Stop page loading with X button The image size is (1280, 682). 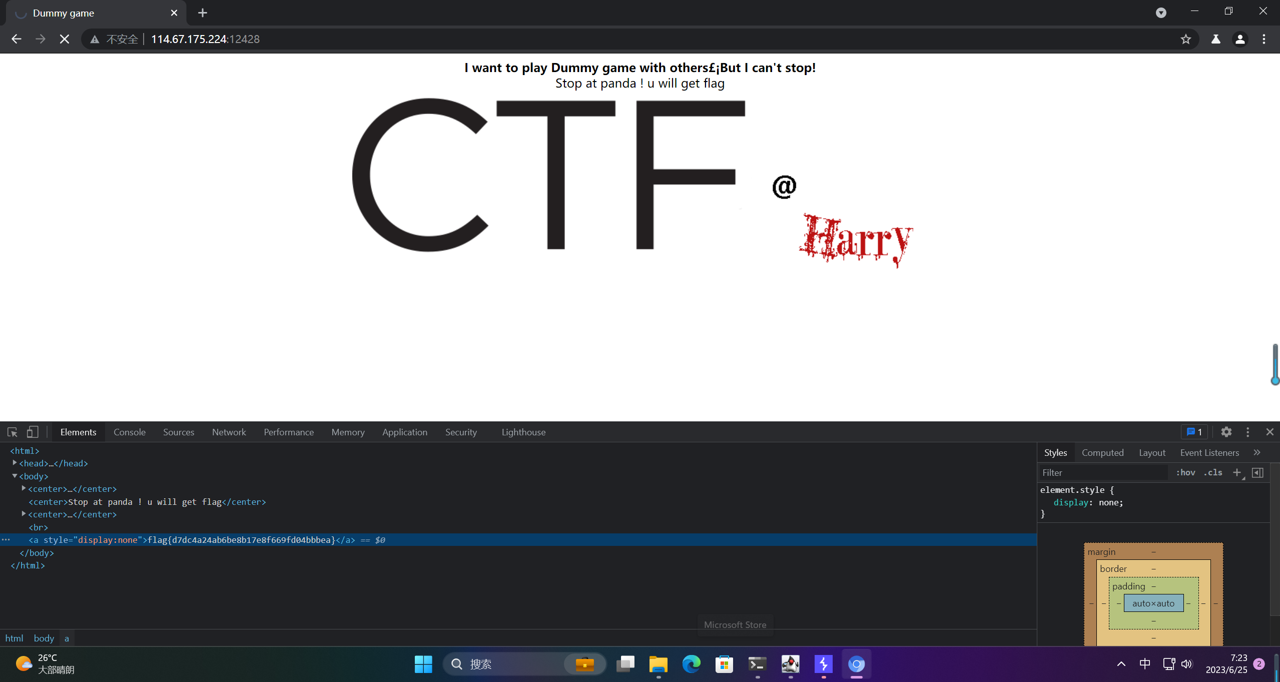65,39
